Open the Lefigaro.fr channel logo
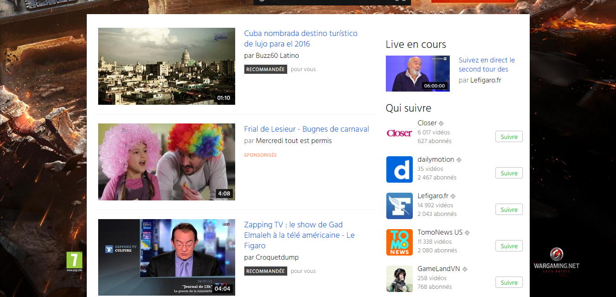Screen dimensions: 616x297 click(400, 206)
